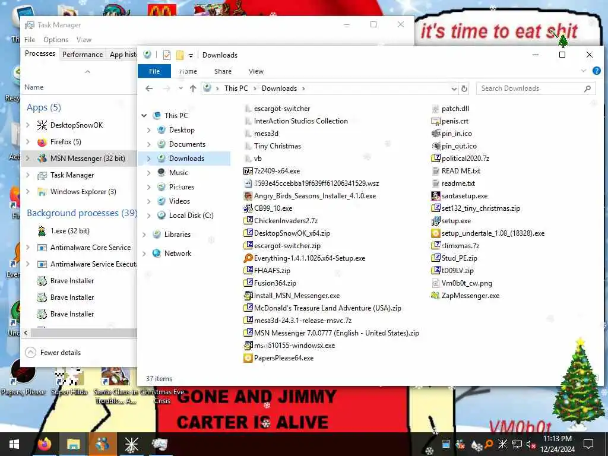The height and width of the screenshot is (456, 608).
Task: Expand Network in navigation pane
Action: [144, 254]
